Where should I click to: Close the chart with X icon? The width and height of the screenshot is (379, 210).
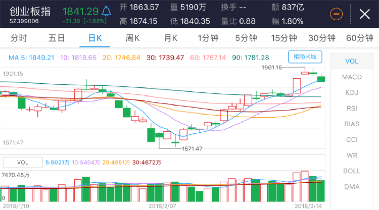click(x=365, y=14)
